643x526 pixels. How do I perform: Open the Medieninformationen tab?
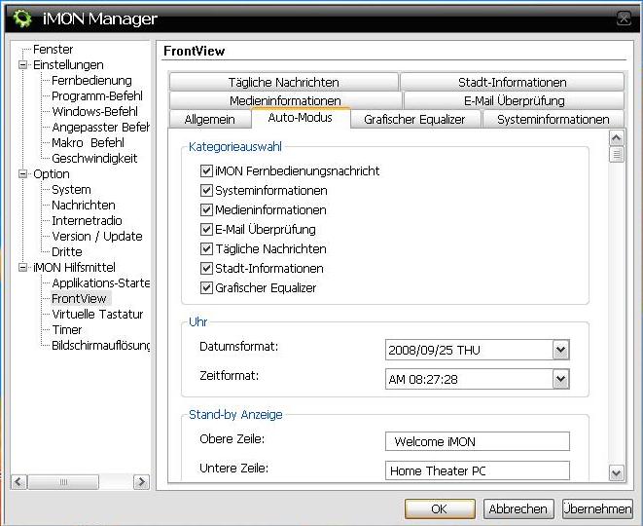[x=285, y=100]
